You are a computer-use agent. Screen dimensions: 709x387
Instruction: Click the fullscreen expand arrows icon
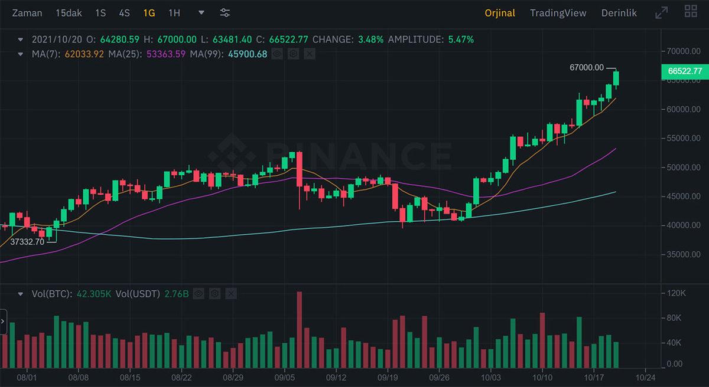coord(662,12)
